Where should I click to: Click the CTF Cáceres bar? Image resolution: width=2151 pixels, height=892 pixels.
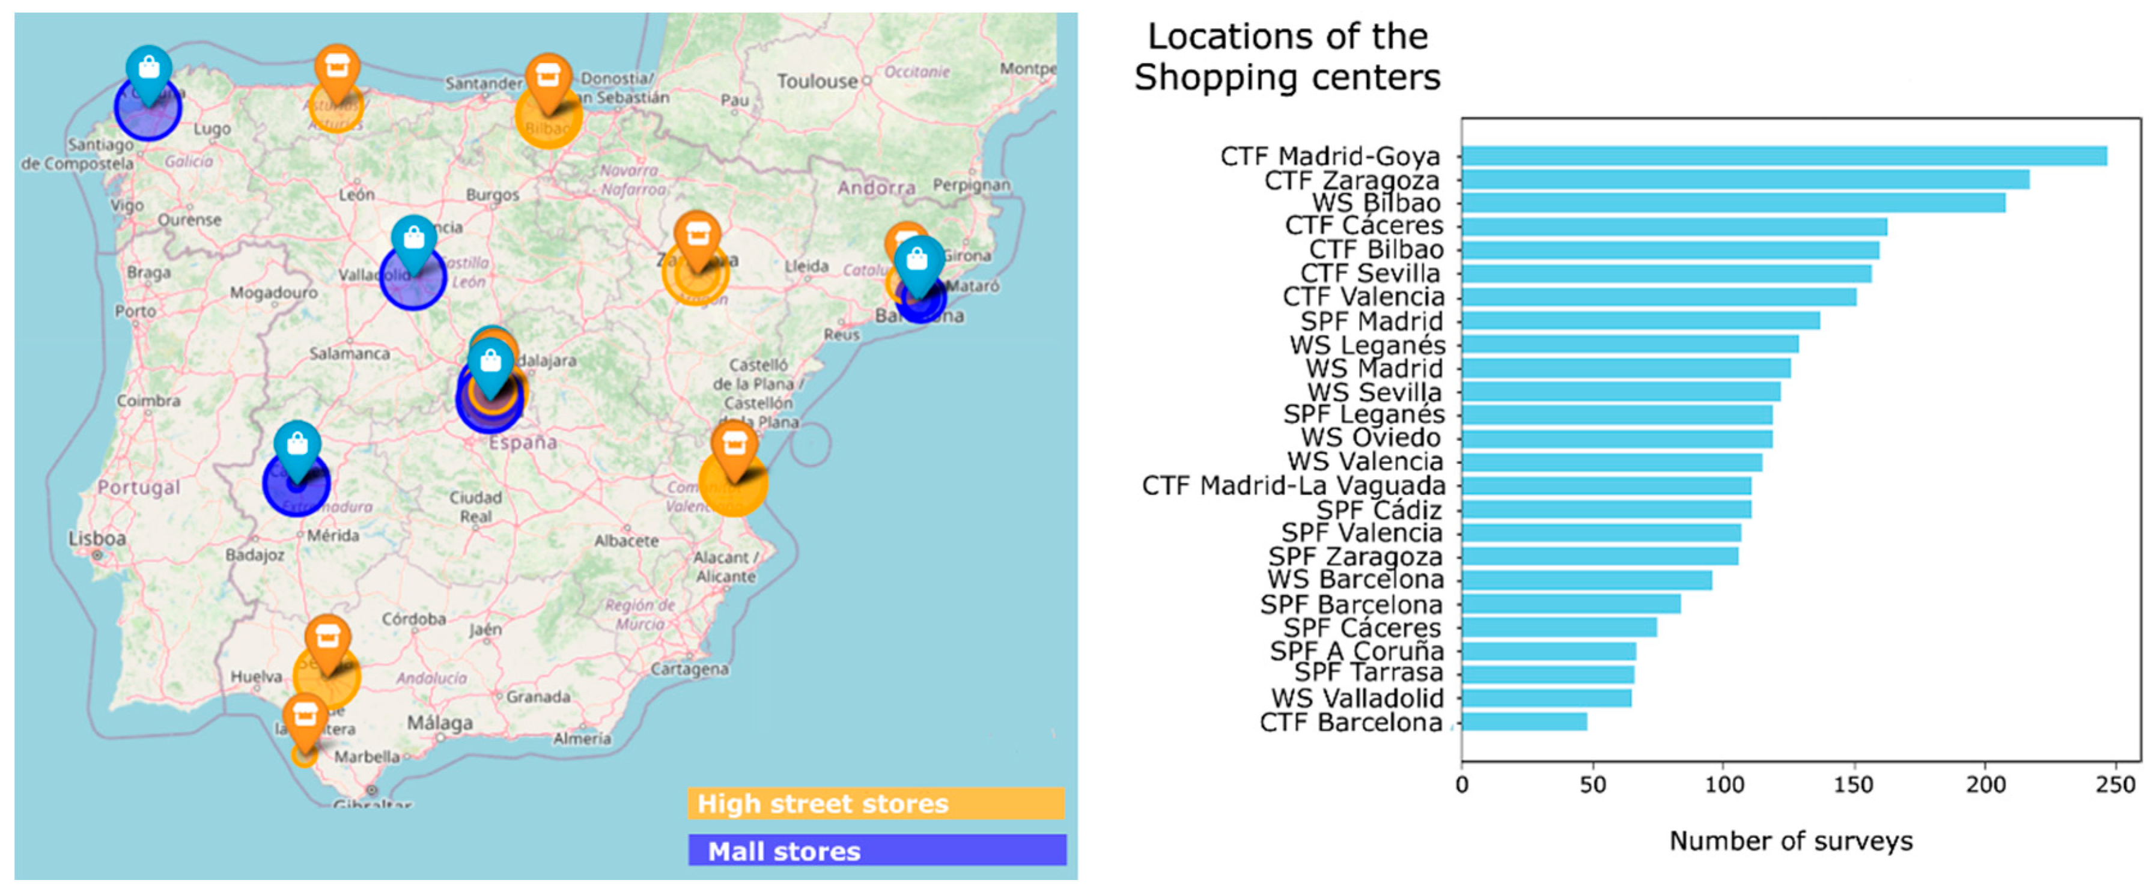[x=1674, y=226]
